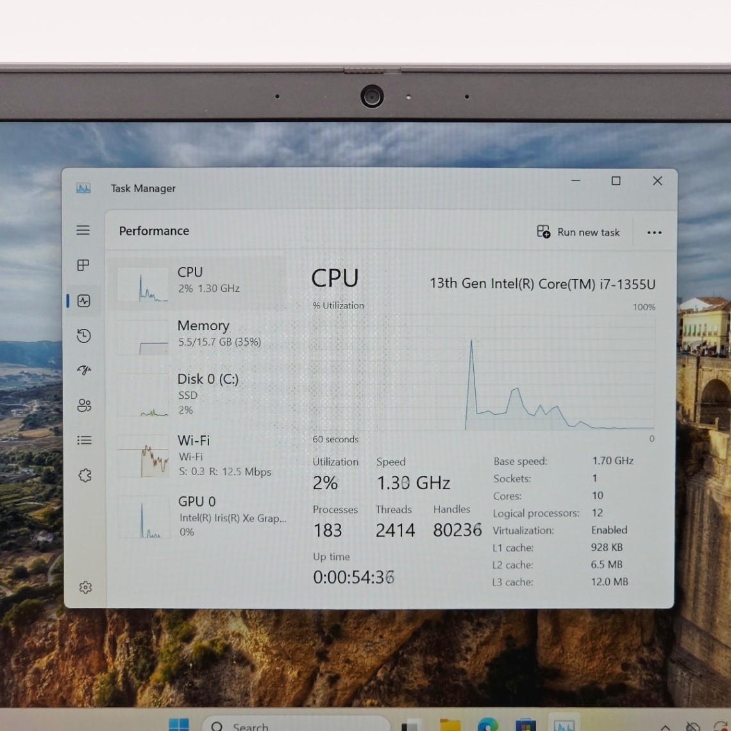Click Run new task button

click(578, 232)
